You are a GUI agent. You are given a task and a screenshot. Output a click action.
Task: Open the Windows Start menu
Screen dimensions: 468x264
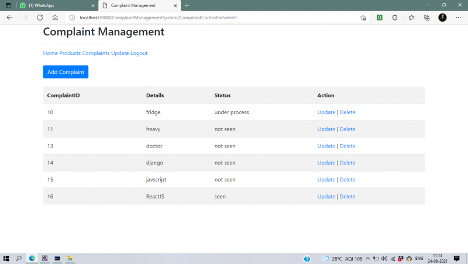click(6, 258)
